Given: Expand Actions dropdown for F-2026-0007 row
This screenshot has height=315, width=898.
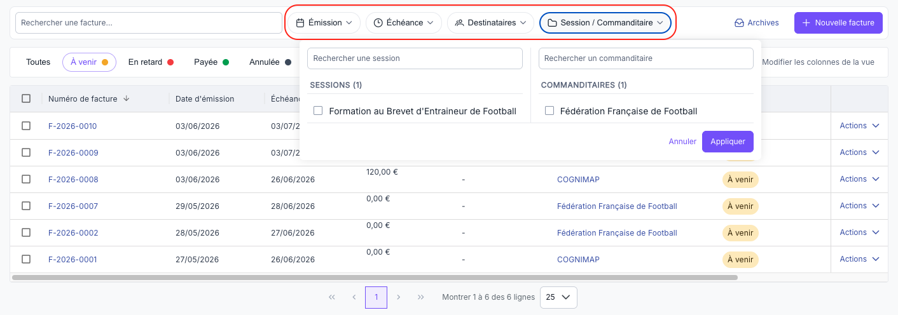Looking at the screenshot, I should click(859, 206).
